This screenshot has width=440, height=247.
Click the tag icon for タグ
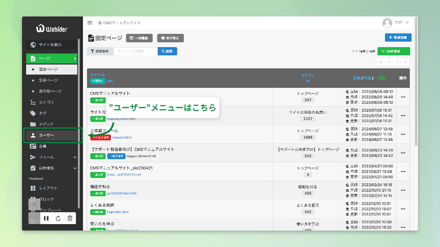click(x=33, y=113)
